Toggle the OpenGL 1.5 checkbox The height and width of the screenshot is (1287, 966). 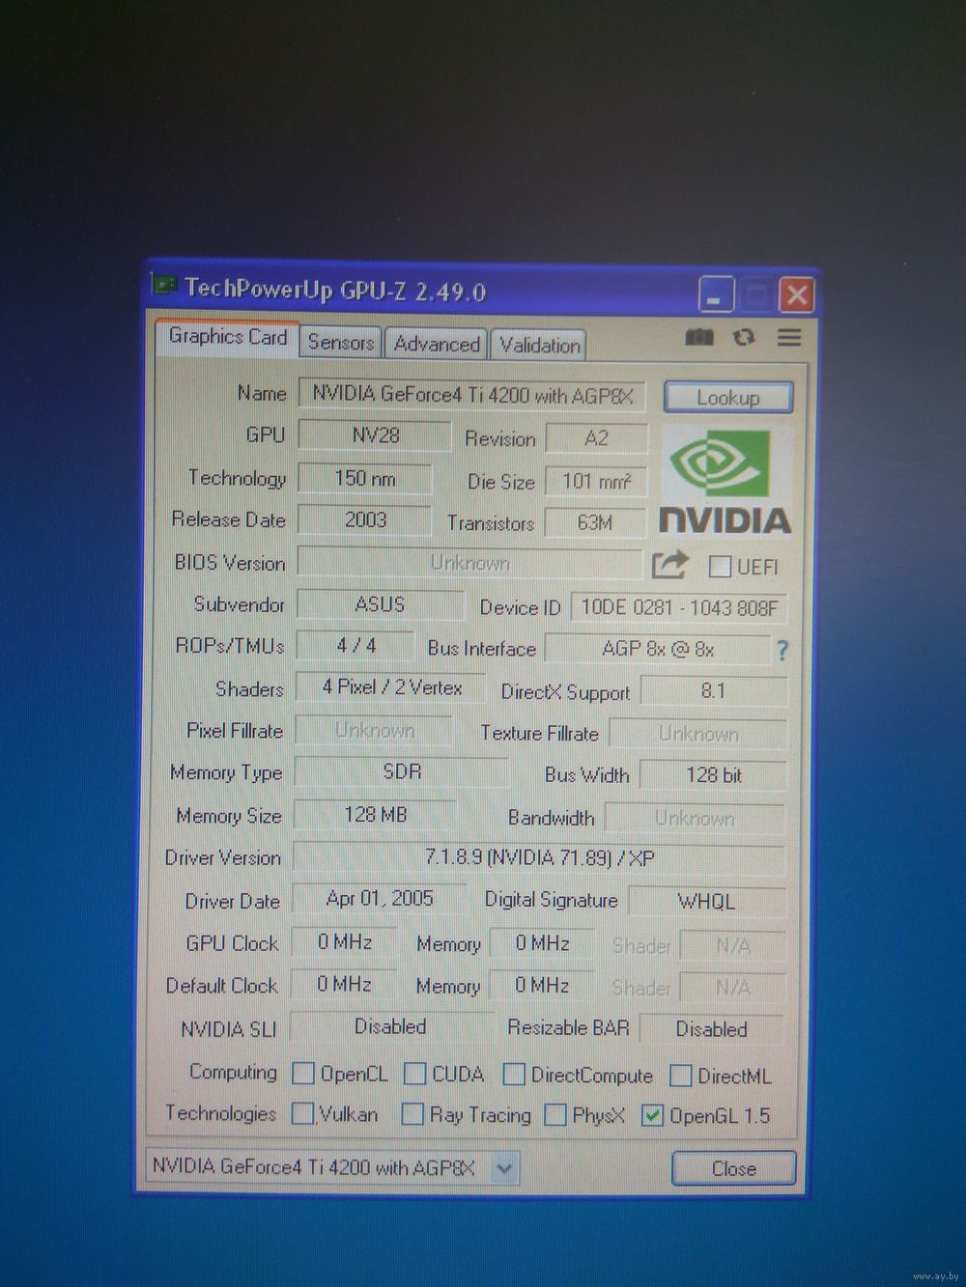[x=653, y=1115]
